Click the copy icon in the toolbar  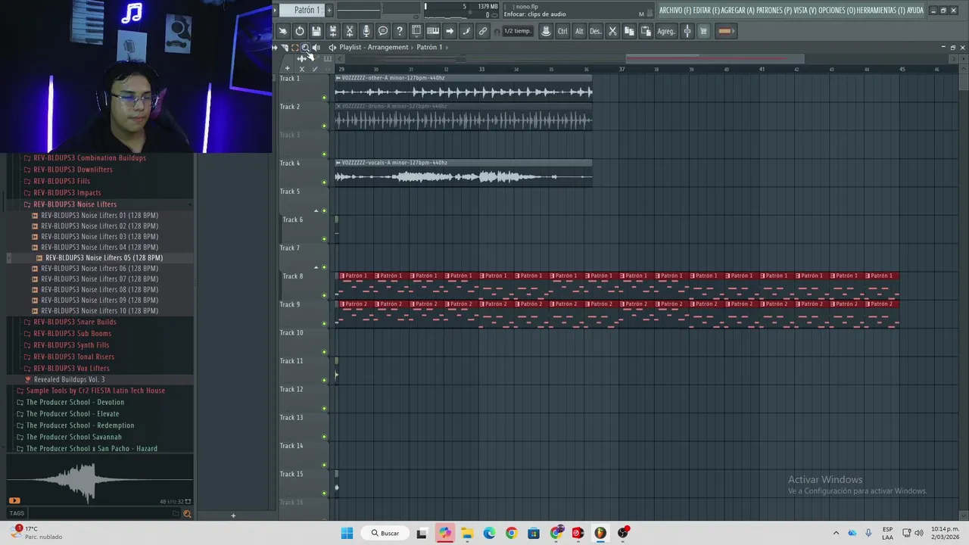(x=630, y=31)
